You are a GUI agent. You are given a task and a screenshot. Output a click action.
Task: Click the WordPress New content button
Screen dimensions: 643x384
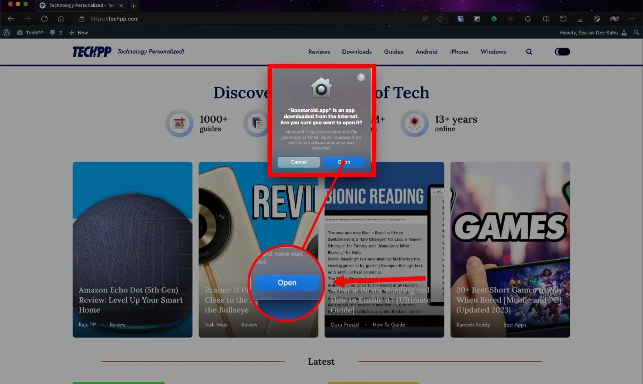pos(78,33)
